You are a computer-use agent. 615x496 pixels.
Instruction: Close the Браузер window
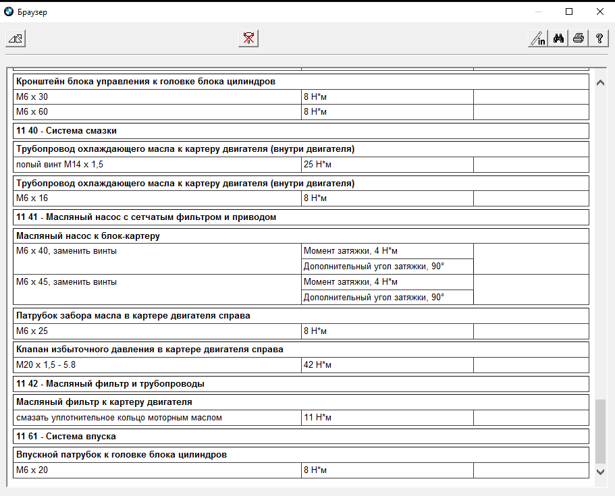(599, 11)
